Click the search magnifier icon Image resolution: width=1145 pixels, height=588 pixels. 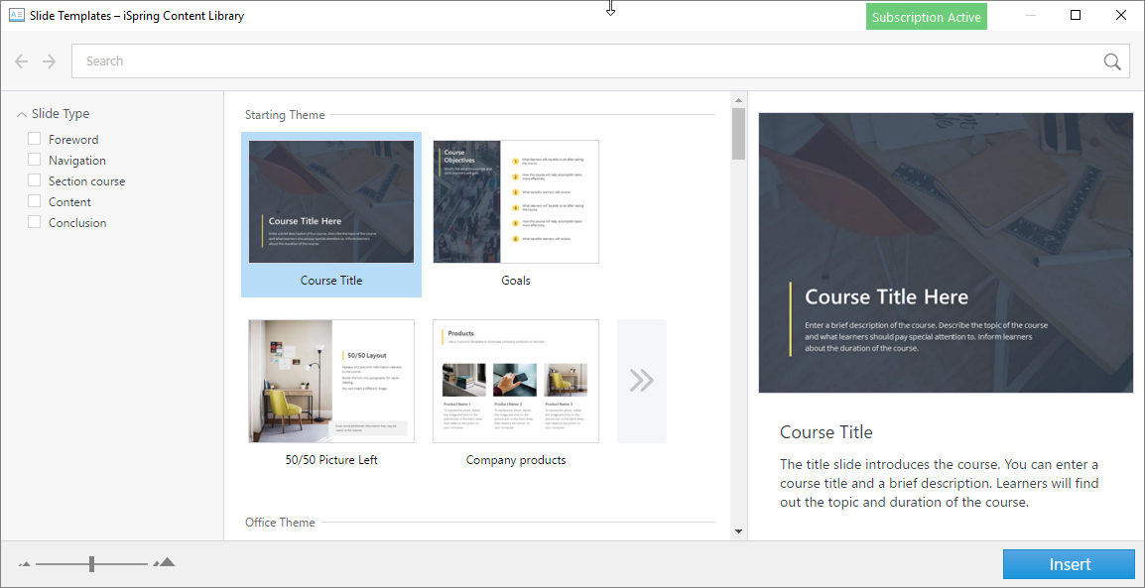pos(1111,60)
